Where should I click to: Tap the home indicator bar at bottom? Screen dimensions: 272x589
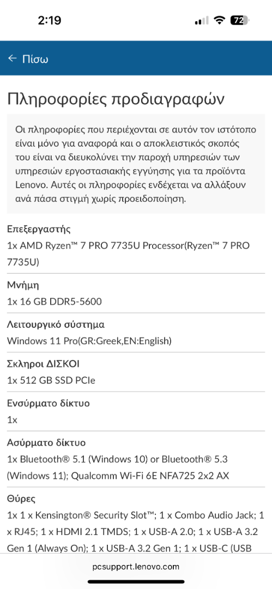[x=136, y=582]
